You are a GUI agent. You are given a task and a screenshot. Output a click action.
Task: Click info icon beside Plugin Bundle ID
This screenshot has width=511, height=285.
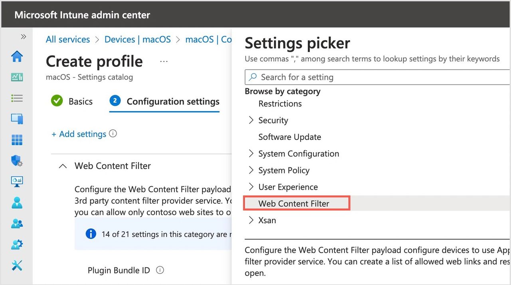pos(160,270)
